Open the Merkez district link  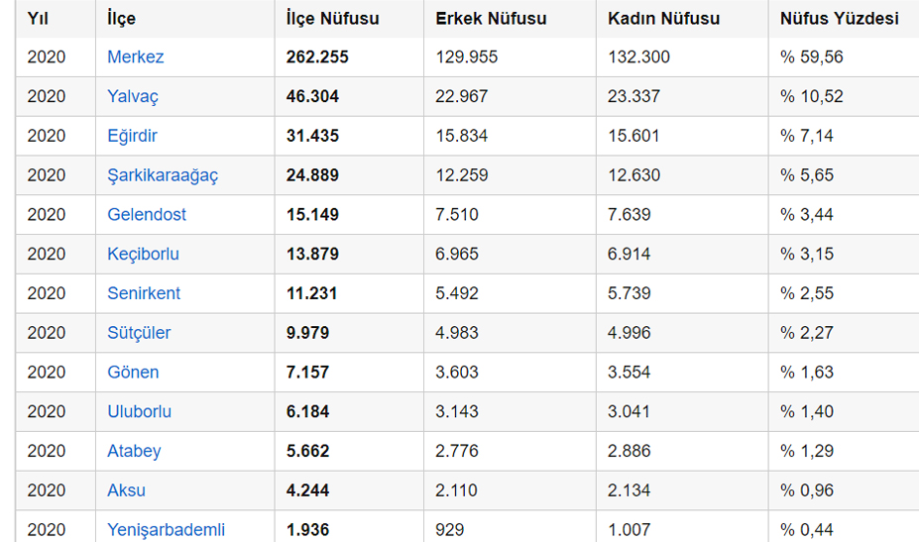click(x=136, y=56)
